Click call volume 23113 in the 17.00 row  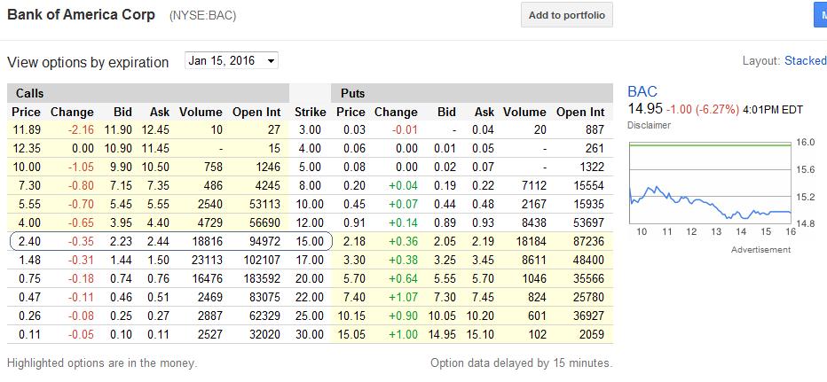coord(206,260)
